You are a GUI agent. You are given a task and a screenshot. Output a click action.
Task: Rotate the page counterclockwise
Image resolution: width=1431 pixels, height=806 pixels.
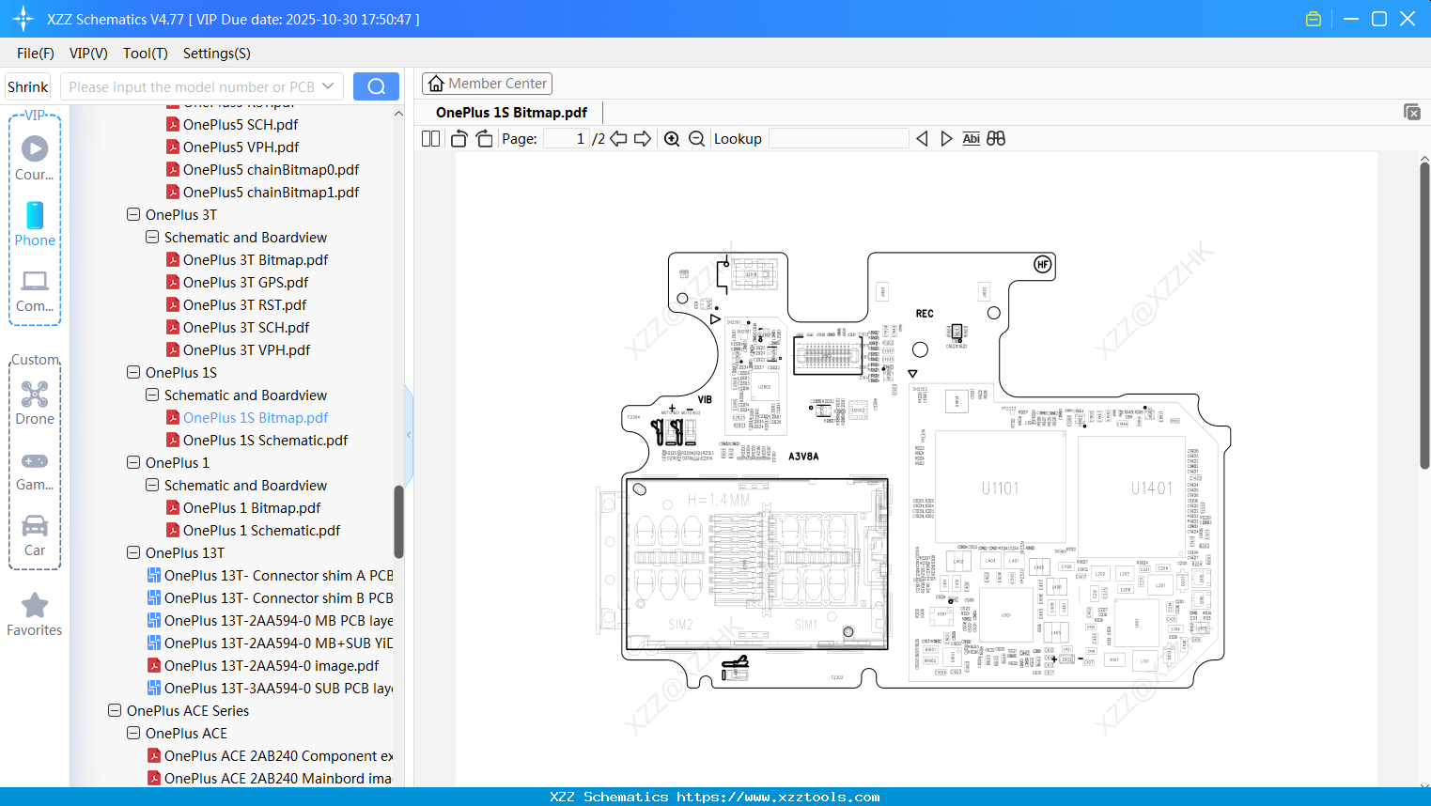coord(459,139)
